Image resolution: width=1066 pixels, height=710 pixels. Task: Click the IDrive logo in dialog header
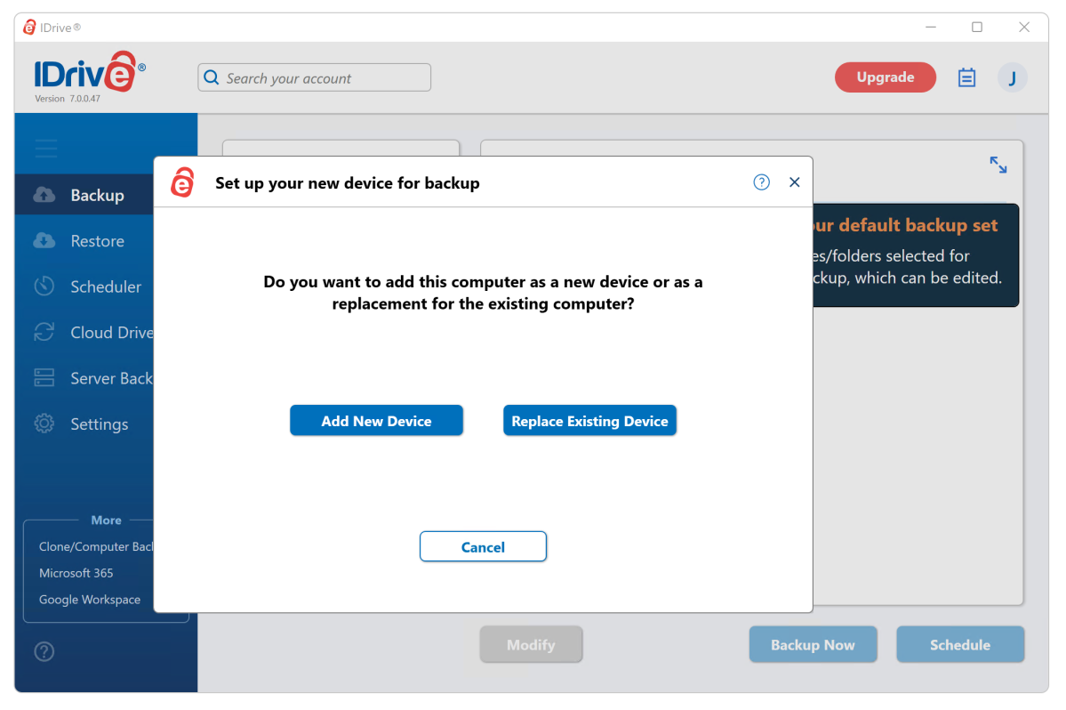tap(182, 182)
